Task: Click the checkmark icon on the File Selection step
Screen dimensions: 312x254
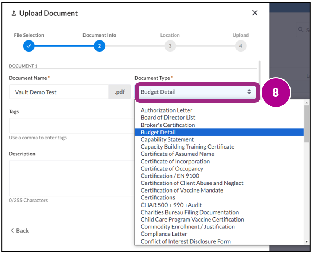Action: (x=29, y=46)
